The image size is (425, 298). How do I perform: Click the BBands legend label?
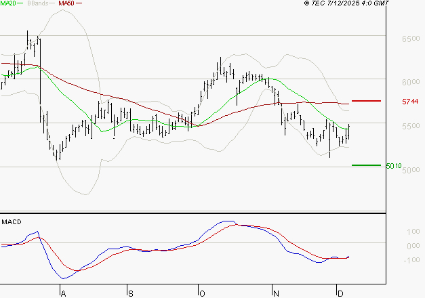(x=38, y=3)
